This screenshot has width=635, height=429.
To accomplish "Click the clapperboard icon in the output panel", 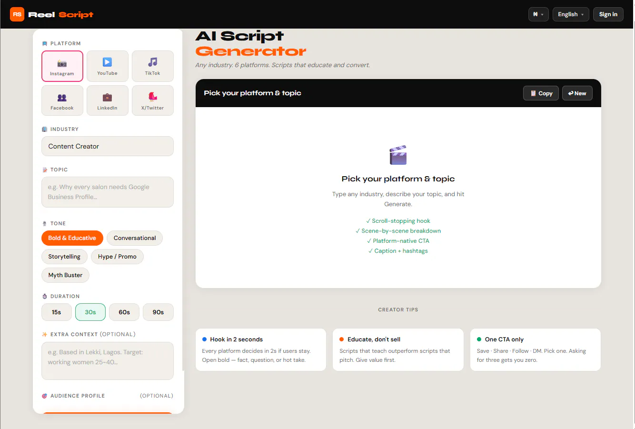I will tap(398, 155).
